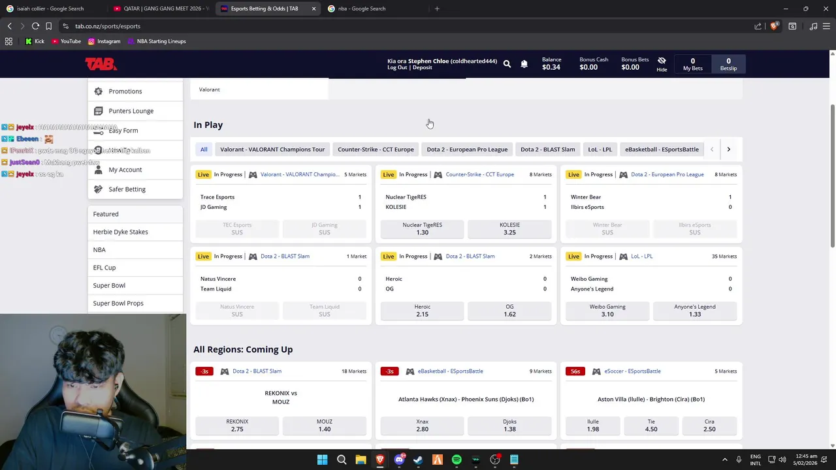Click the My Account person icon
Screen dimensions: 836x470
(98, 170)
